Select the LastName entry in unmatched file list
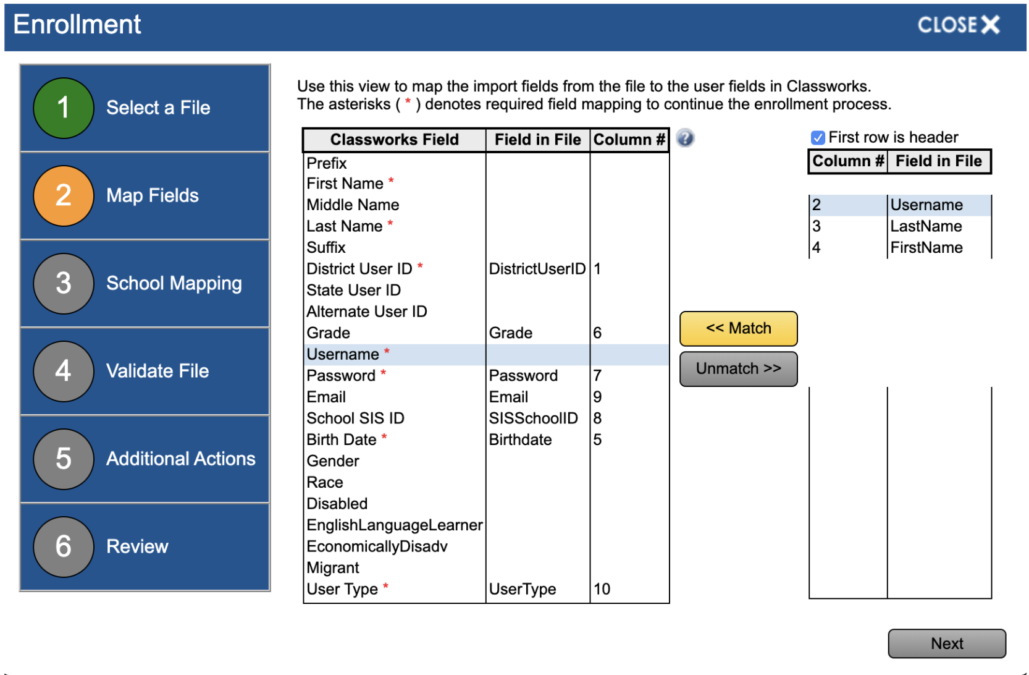1029x675 pixels. [x=901, y=226]
